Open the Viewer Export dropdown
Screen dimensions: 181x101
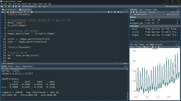coord(146,47)
